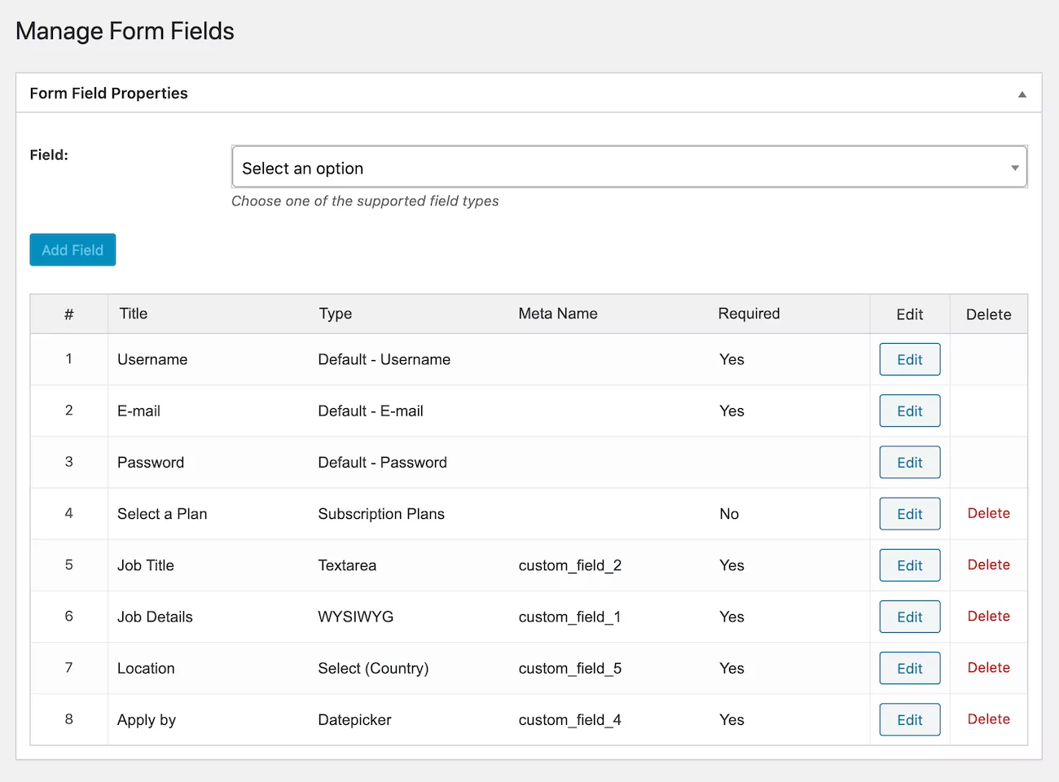Select the Apply by title cell

point(147,720)
